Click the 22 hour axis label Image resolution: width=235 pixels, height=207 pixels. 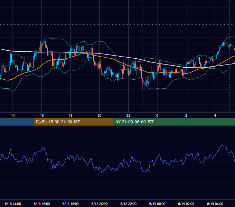128,116
